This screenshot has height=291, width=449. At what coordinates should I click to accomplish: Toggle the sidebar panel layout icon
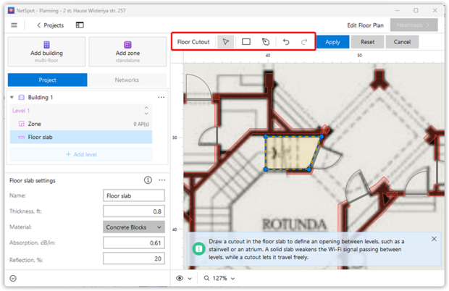(x=80, y=25)
